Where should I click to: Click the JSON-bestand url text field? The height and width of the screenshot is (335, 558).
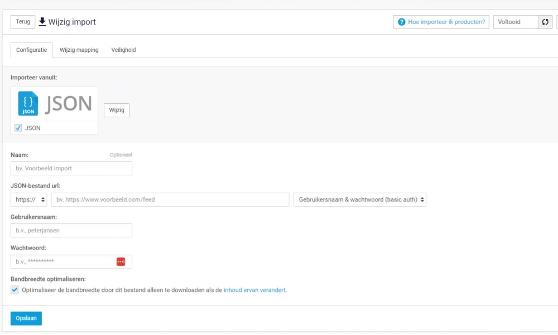(x=170, y=200)
